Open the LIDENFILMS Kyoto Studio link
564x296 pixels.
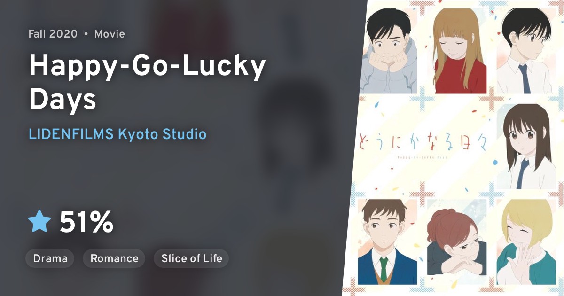pos(117,134)
